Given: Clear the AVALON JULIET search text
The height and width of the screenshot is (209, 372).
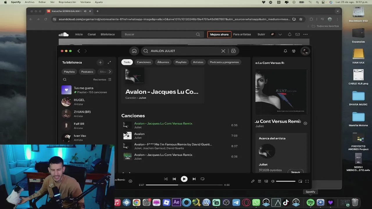Looking at the screenshot, I should (223, 51).
